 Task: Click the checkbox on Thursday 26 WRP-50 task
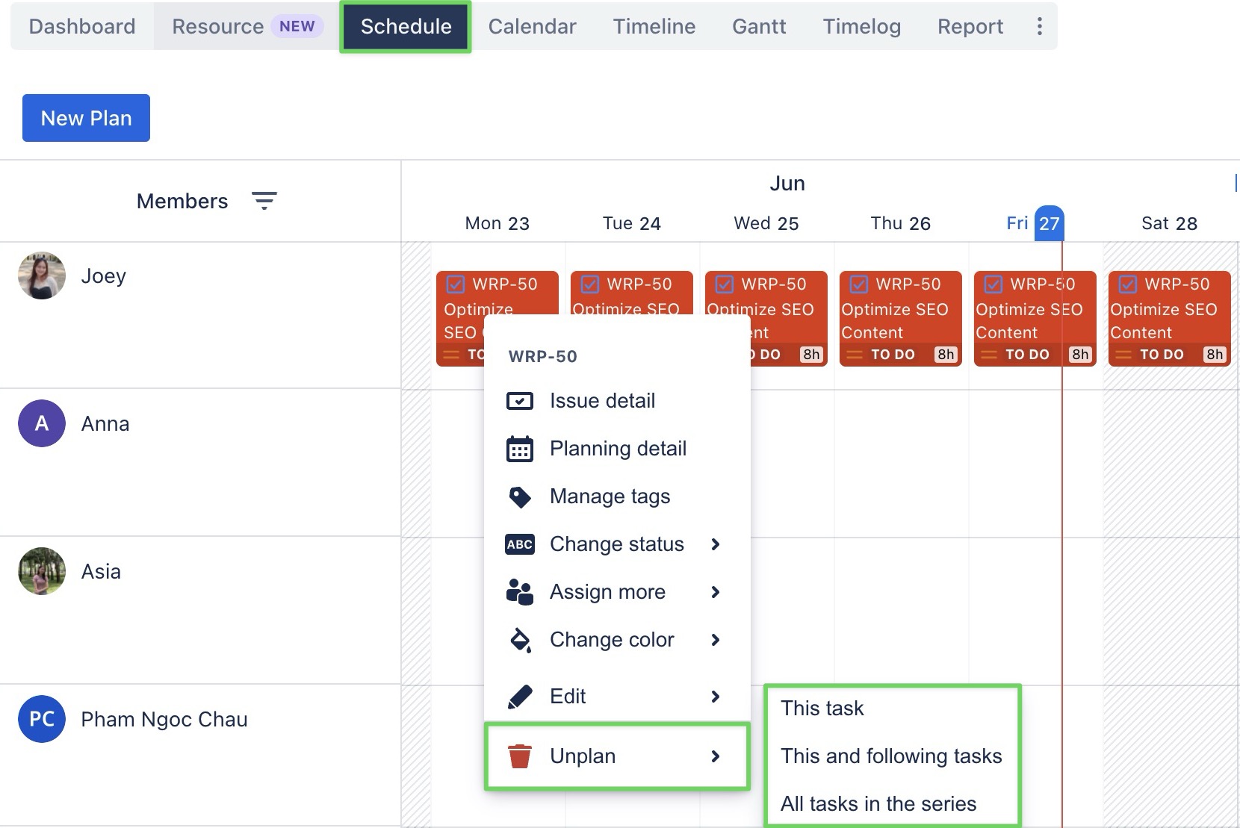pos(859,284)
